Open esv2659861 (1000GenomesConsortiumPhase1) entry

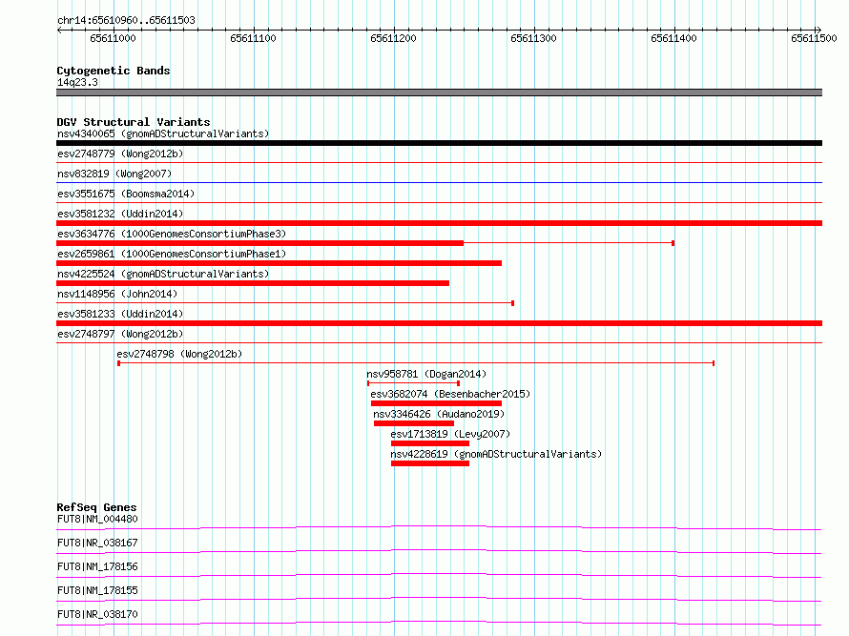172,254
